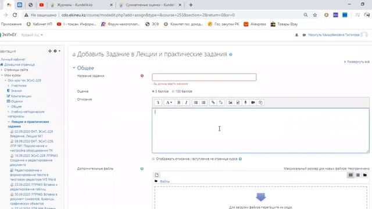The height and width of the screenshot is (209, 372).
Task: Remove link using unlink icon
Action: (221, 102)
